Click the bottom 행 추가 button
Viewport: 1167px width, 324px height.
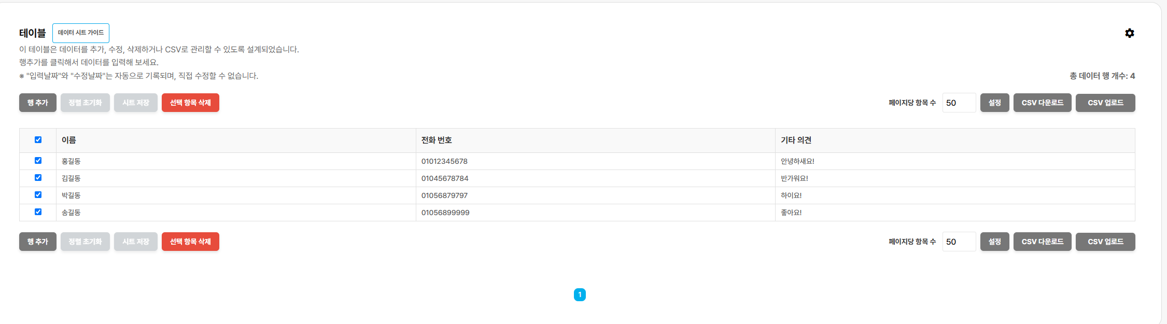(38, 242)
